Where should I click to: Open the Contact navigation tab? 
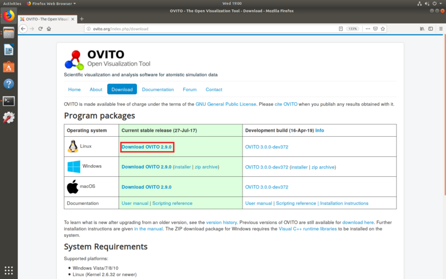(x=214, y=89)
